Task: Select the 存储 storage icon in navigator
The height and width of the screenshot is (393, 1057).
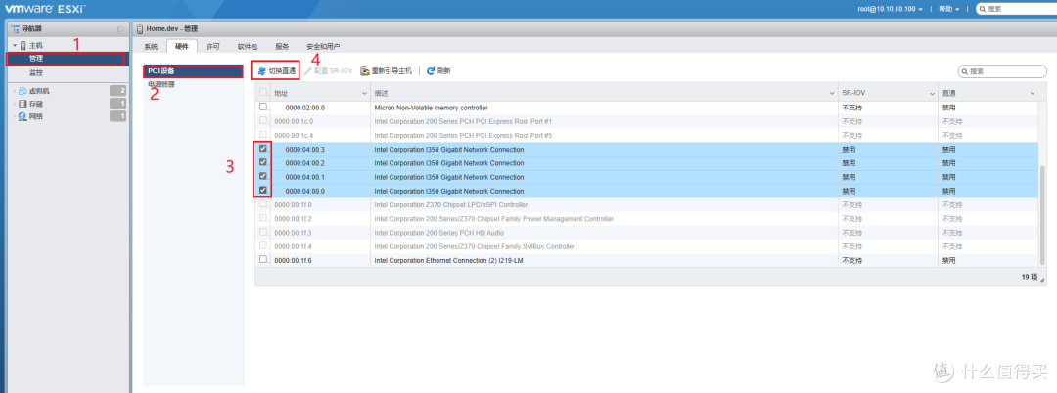Action: click(23, 104)
